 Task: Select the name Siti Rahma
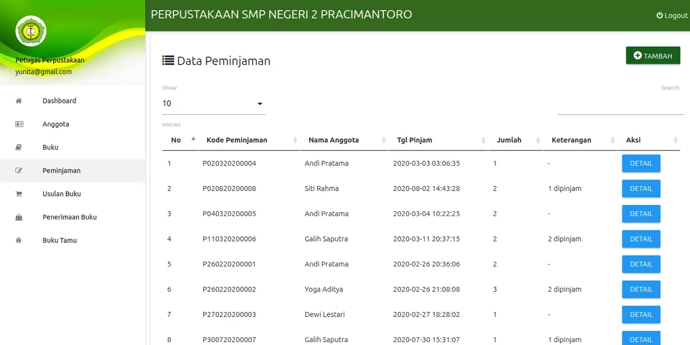(x=322, y=189)
